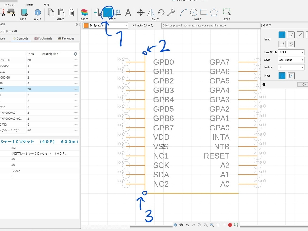Click the red Stop command icon
Viewport: 308px width, 231px height.
click(230, 225)
